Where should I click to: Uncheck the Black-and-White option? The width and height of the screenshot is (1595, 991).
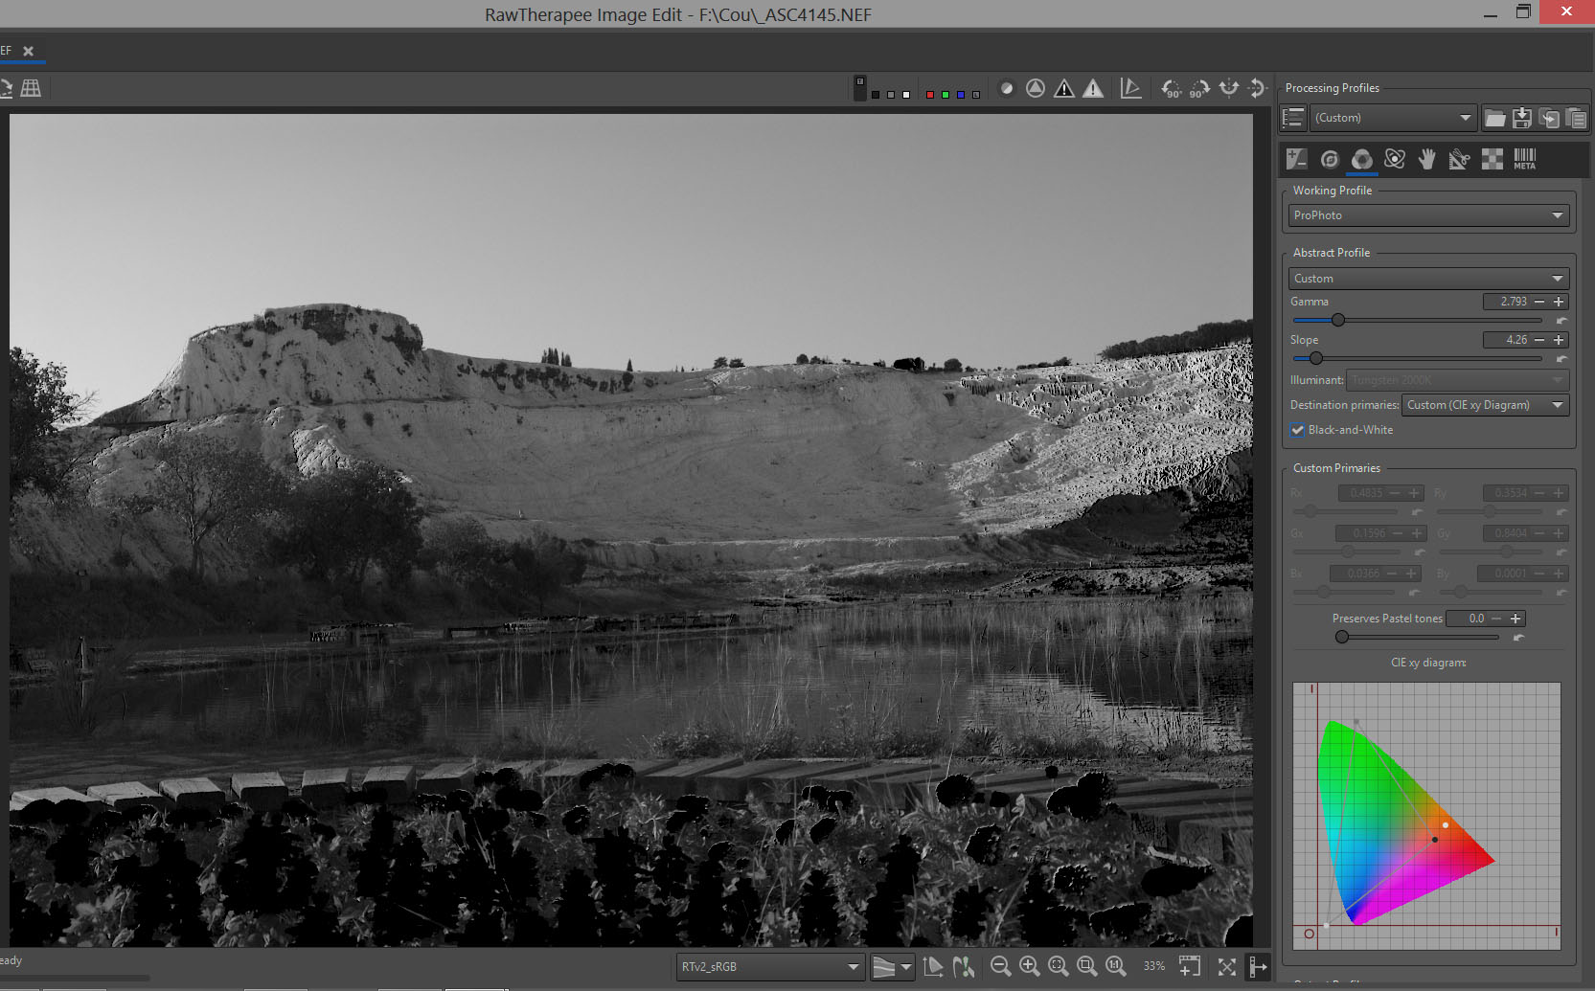tap(1297, 430)
